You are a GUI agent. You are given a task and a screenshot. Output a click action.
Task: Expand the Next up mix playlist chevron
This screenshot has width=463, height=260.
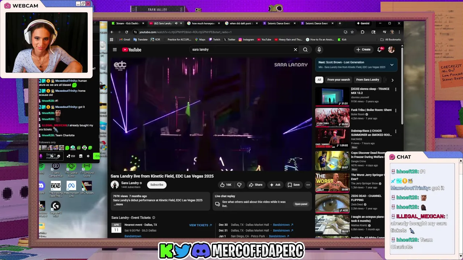392,65
